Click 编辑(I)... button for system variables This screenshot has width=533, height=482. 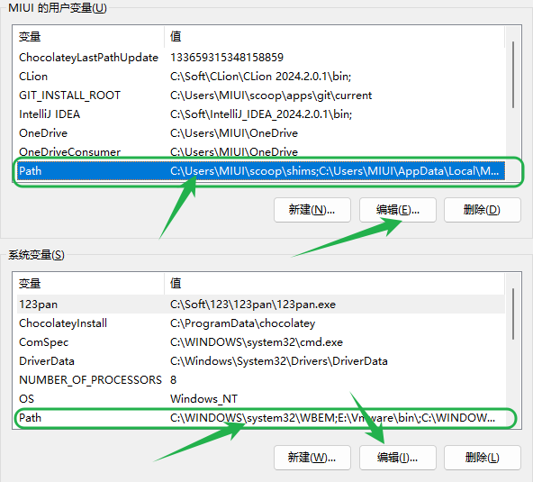[x=398, y=458]
